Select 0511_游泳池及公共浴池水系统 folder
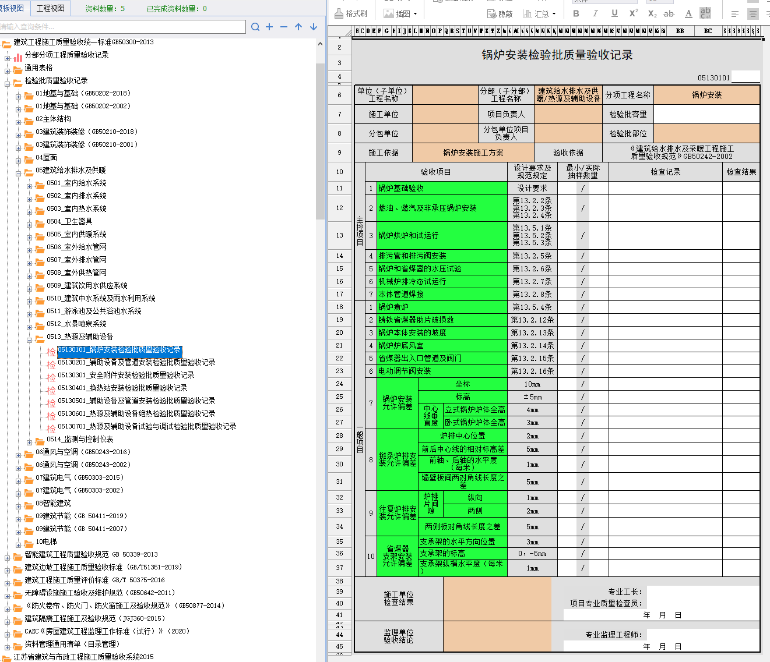 [x=94, y=311]
